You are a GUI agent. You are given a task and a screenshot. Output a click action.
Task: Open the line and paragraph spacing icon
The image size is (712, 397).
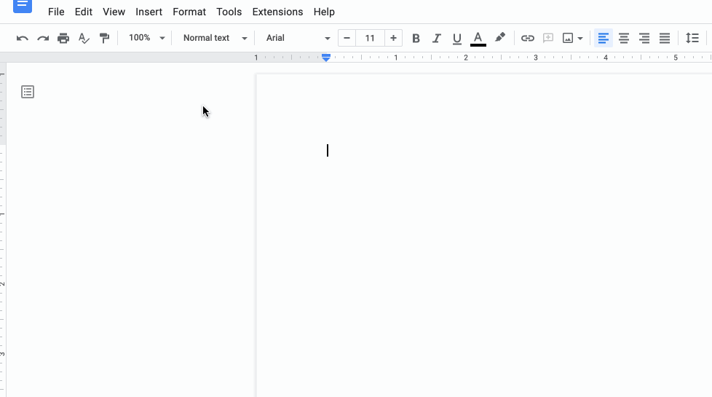click(692, 38)
